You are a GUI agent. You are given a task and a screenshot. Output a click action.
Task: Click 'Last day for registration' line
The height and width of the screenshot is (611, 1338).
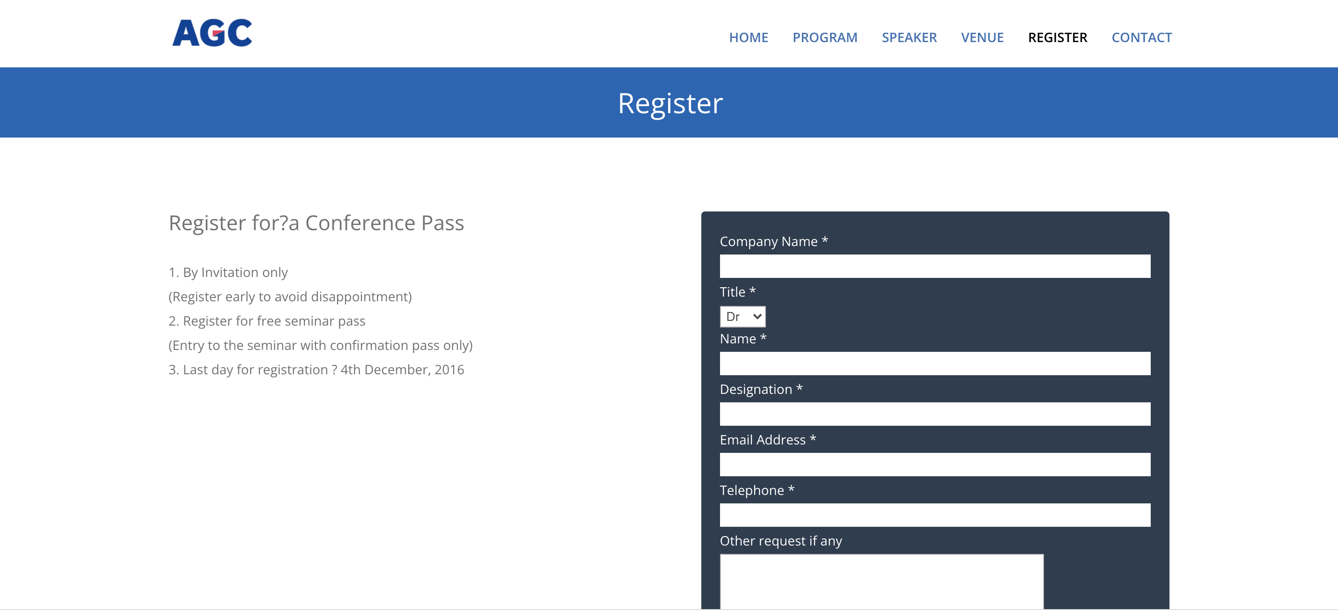[316, 370]
